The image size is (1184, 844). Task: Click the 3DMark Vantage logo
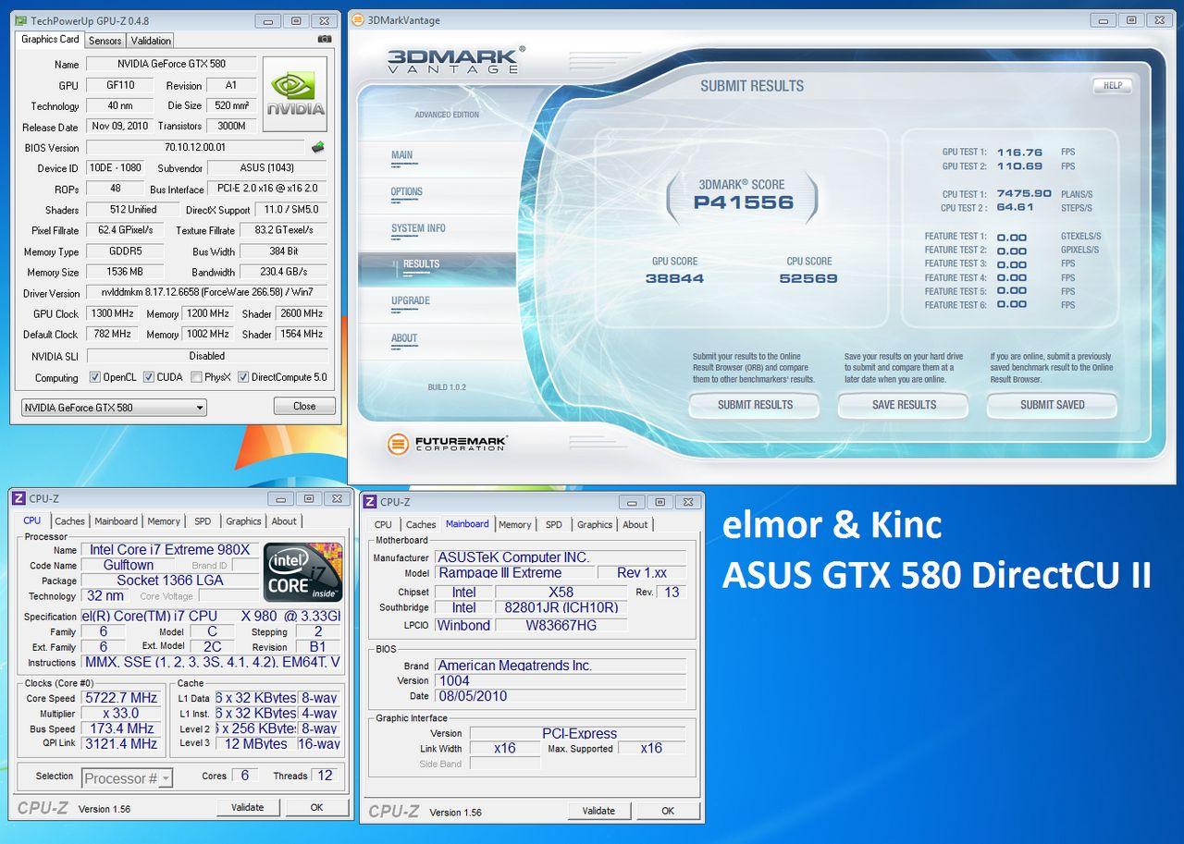click(456, 60)
